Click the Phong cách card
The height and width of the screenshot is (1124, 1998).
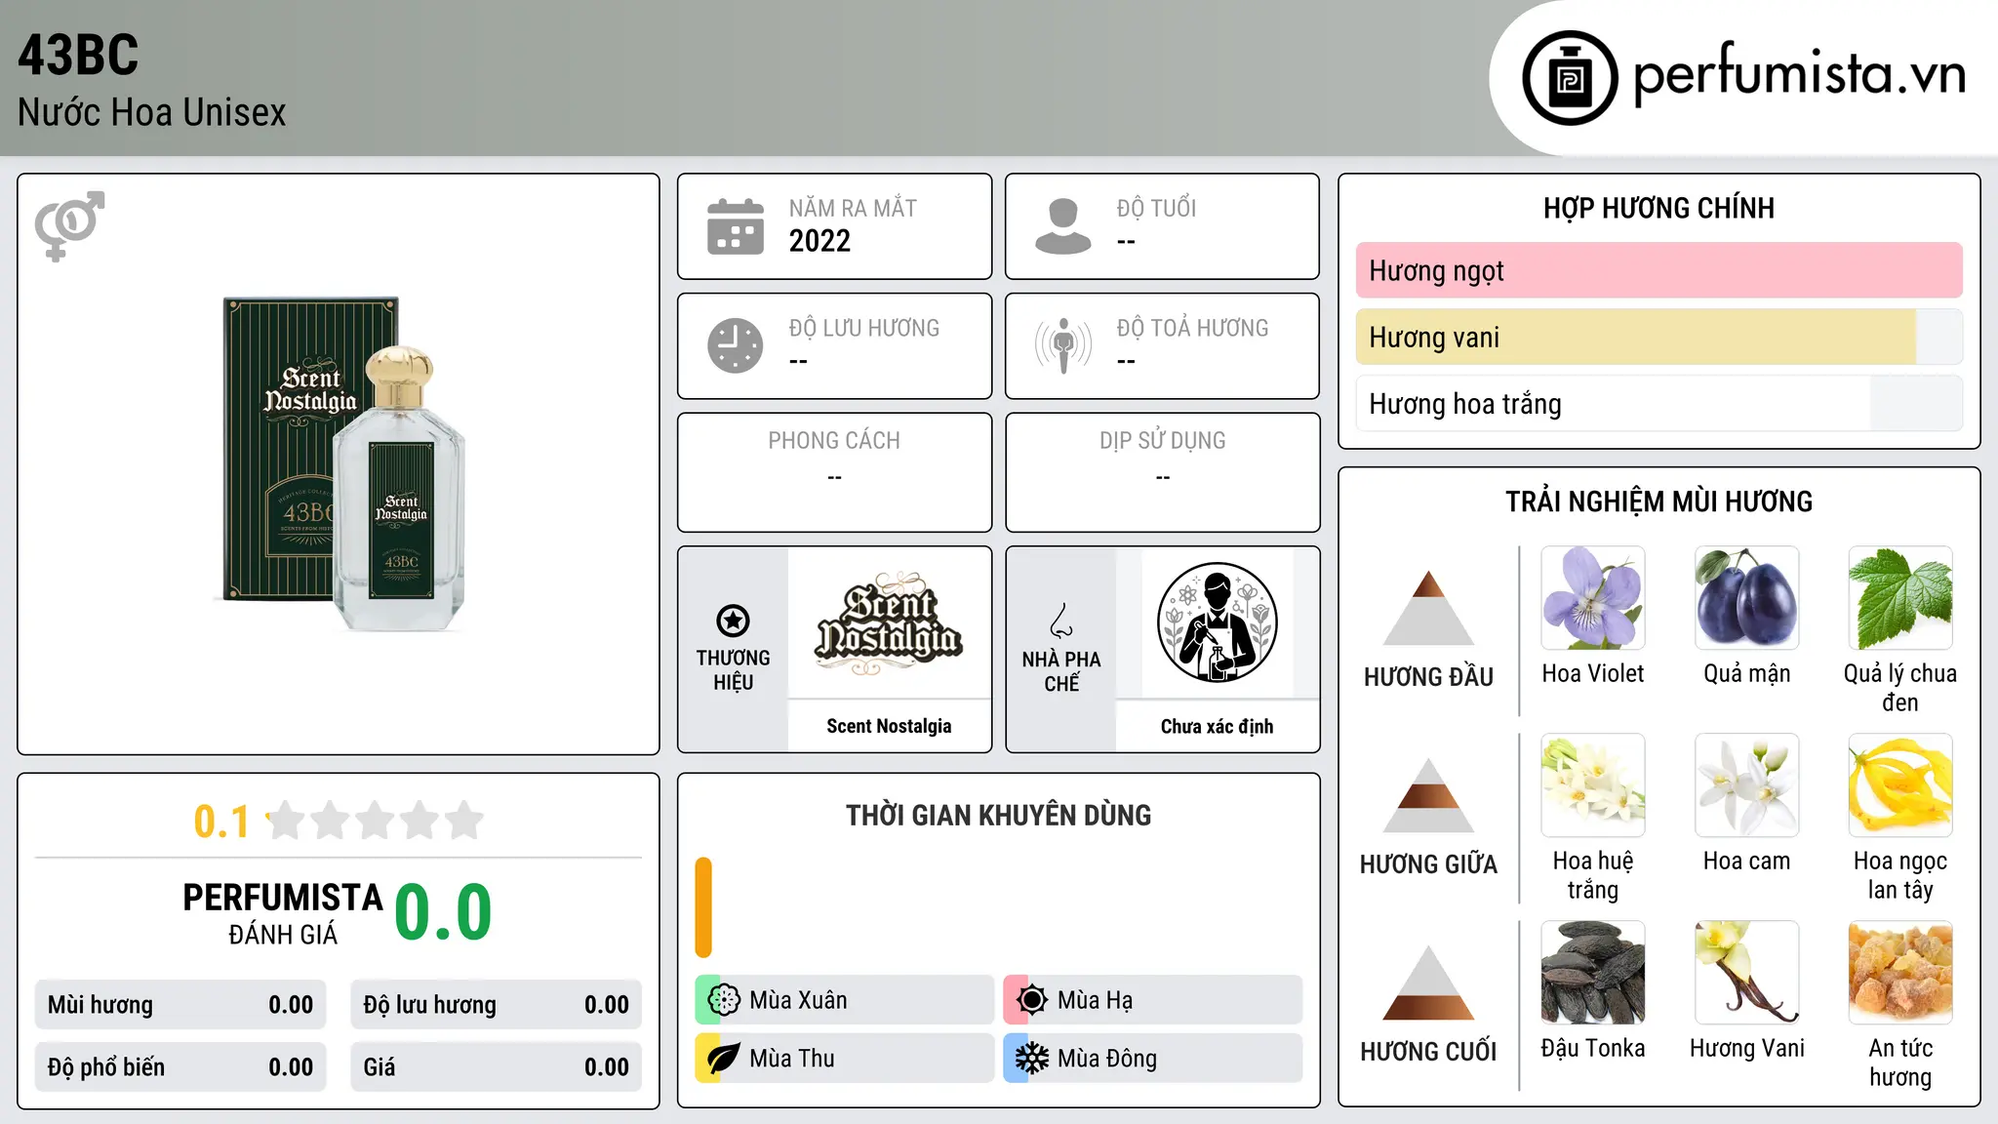[x=834, y=472]
